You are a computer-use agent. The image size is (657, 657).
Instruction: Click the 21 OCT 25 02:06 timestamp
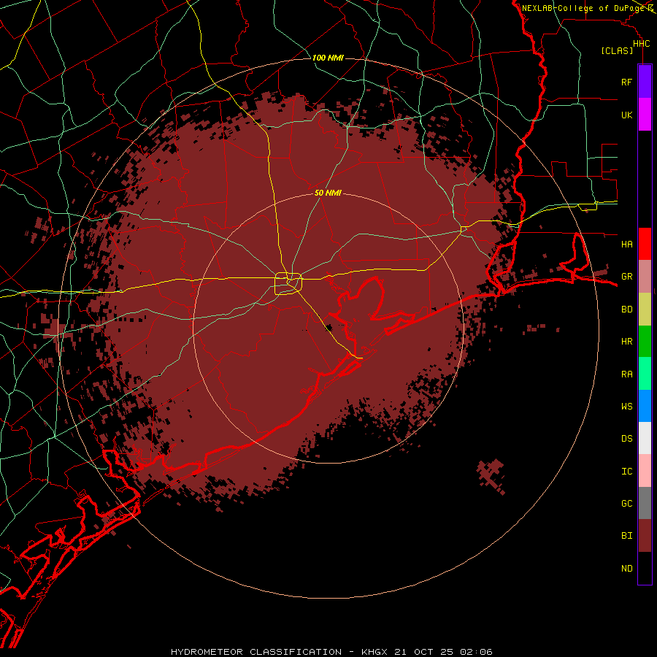[x=443, y=652]
